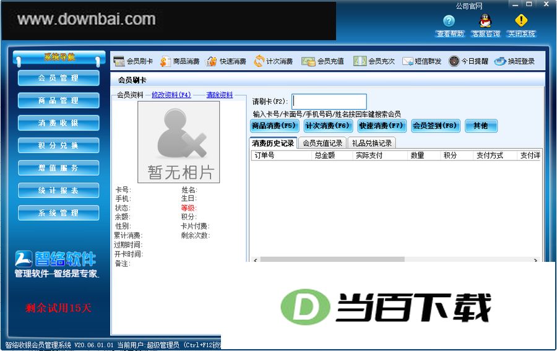This screenshot has width=557, height=351.
Task: Click the 其他 button
Action: [481, 126]
